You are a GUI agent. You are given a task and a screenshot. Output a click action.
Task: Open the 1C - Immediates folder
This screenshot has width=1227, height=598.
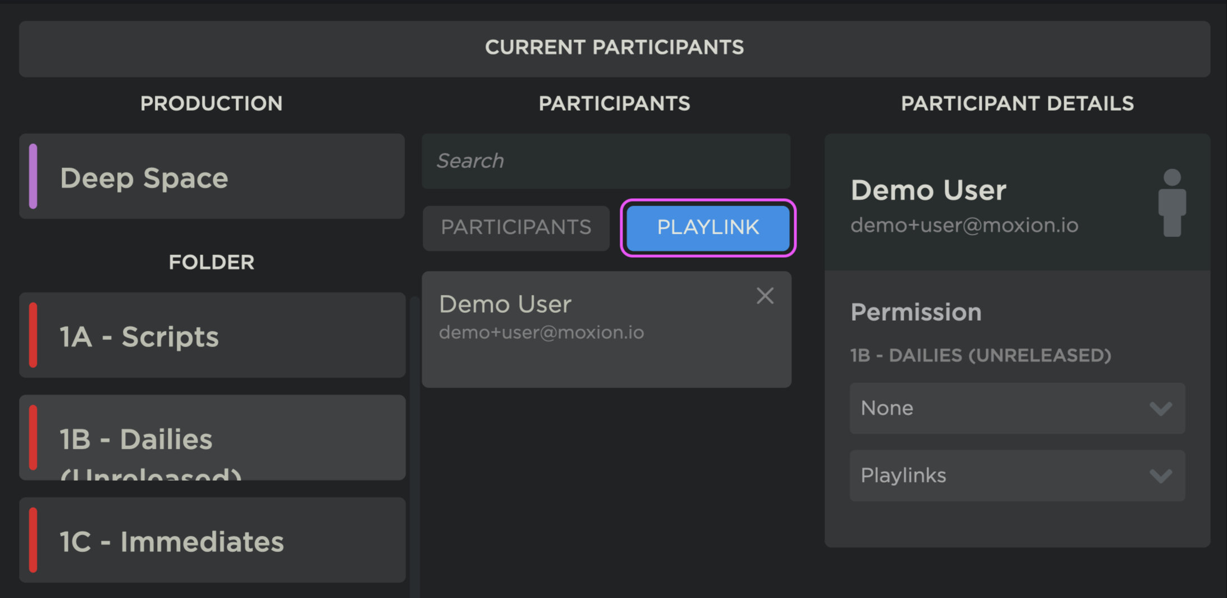(x=212, y=540)
